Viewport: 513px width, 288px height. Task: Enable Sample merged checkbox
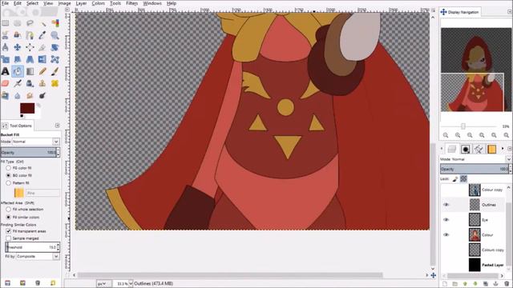9,238
